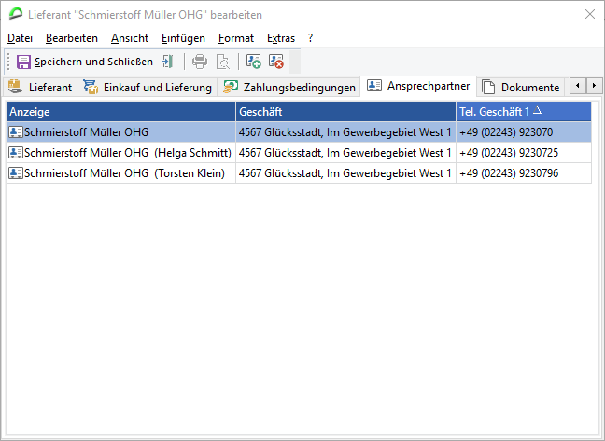Click the green application icon in title bar
605x441 pixels.
(16, 14)
